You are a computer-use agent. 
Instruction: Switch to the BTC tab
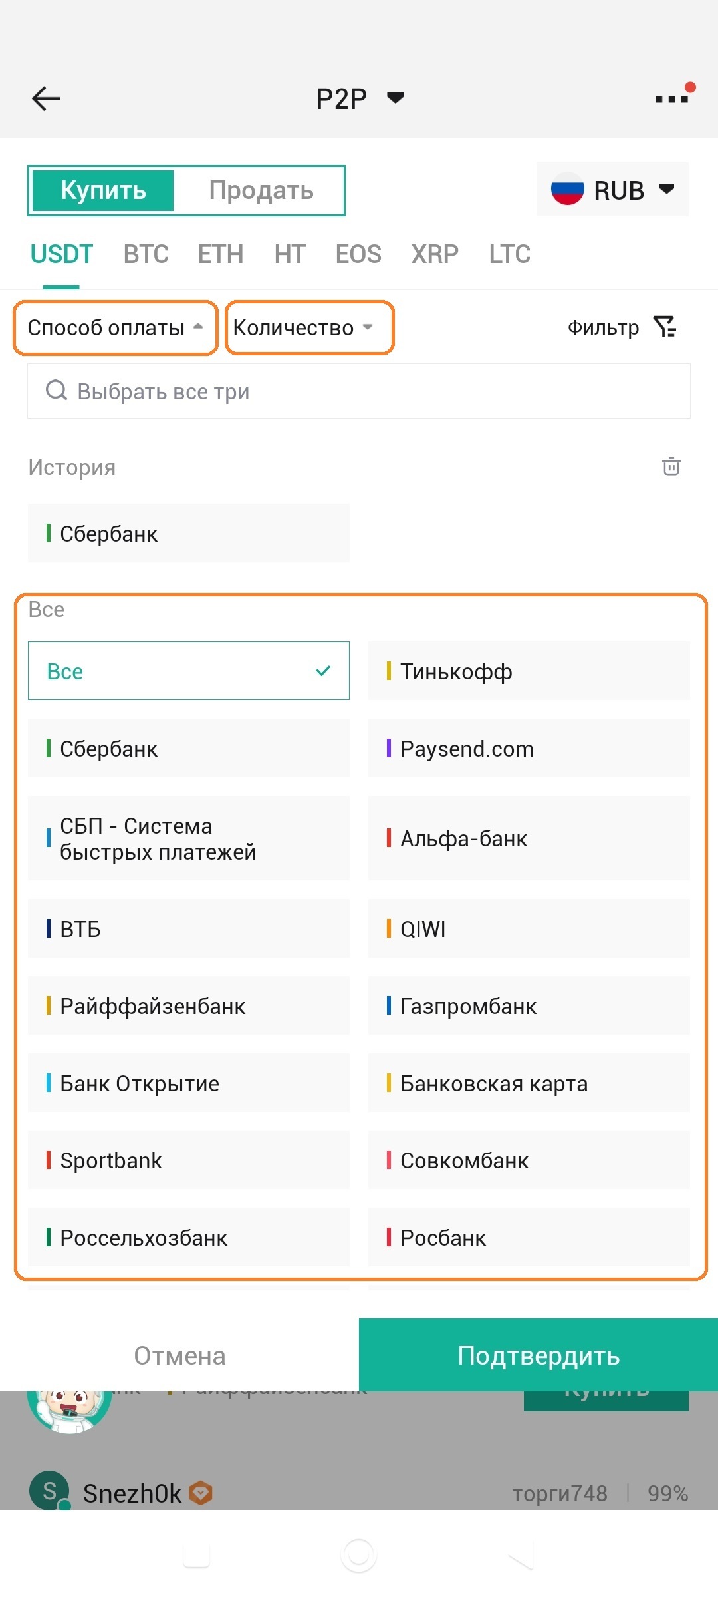(x=146, y=254)
